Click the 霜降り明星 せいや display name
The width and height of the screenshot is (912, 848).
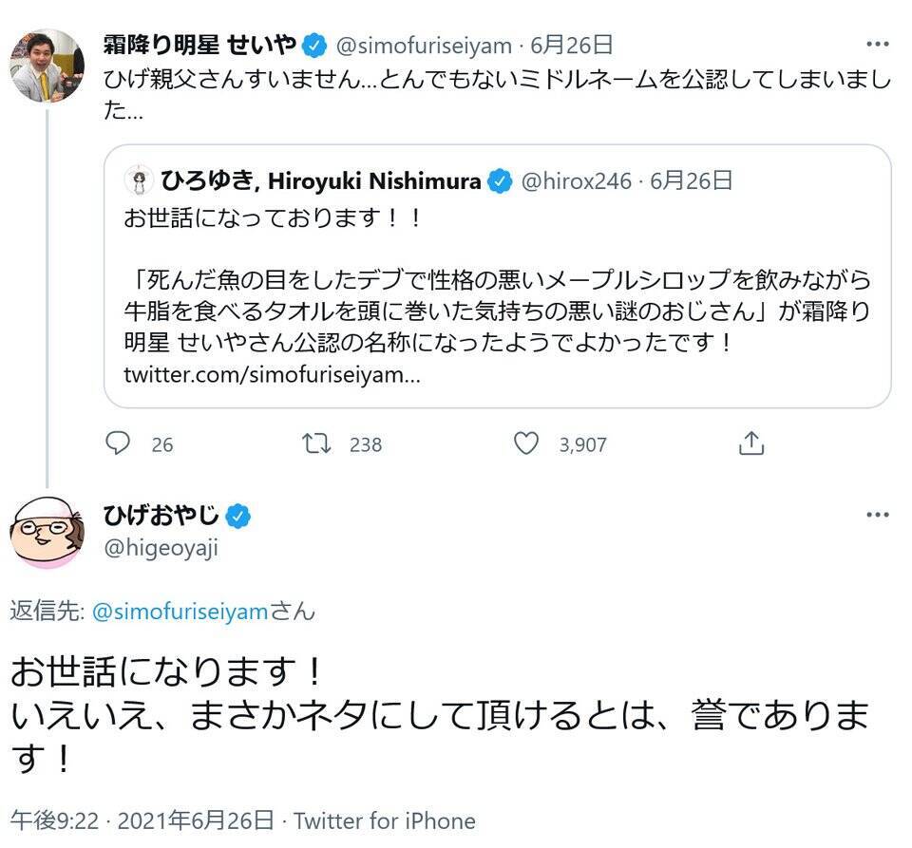(x=199, y=45)
